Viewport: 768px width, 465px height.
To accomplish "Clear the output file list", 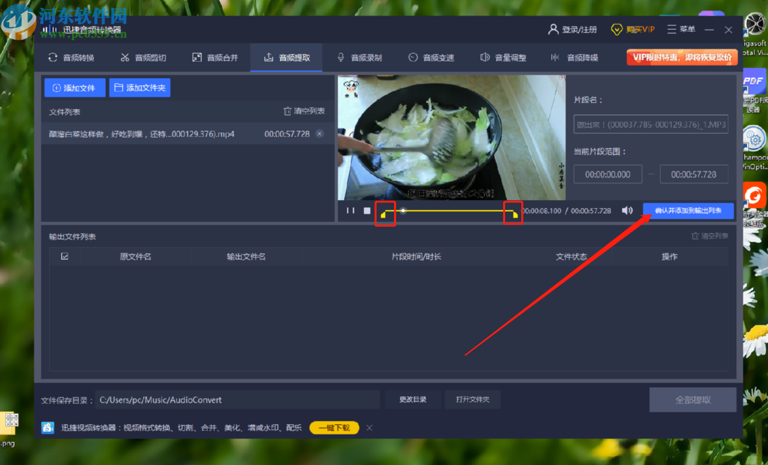I will (710, 236).
